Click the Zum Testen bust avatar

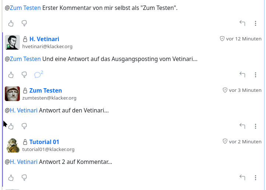coord(12,94)
